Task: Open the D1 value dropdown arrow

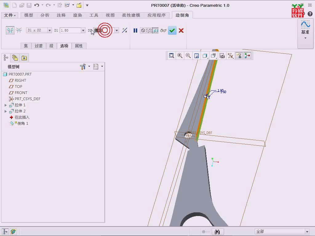Action: click(x=83, y=30)
